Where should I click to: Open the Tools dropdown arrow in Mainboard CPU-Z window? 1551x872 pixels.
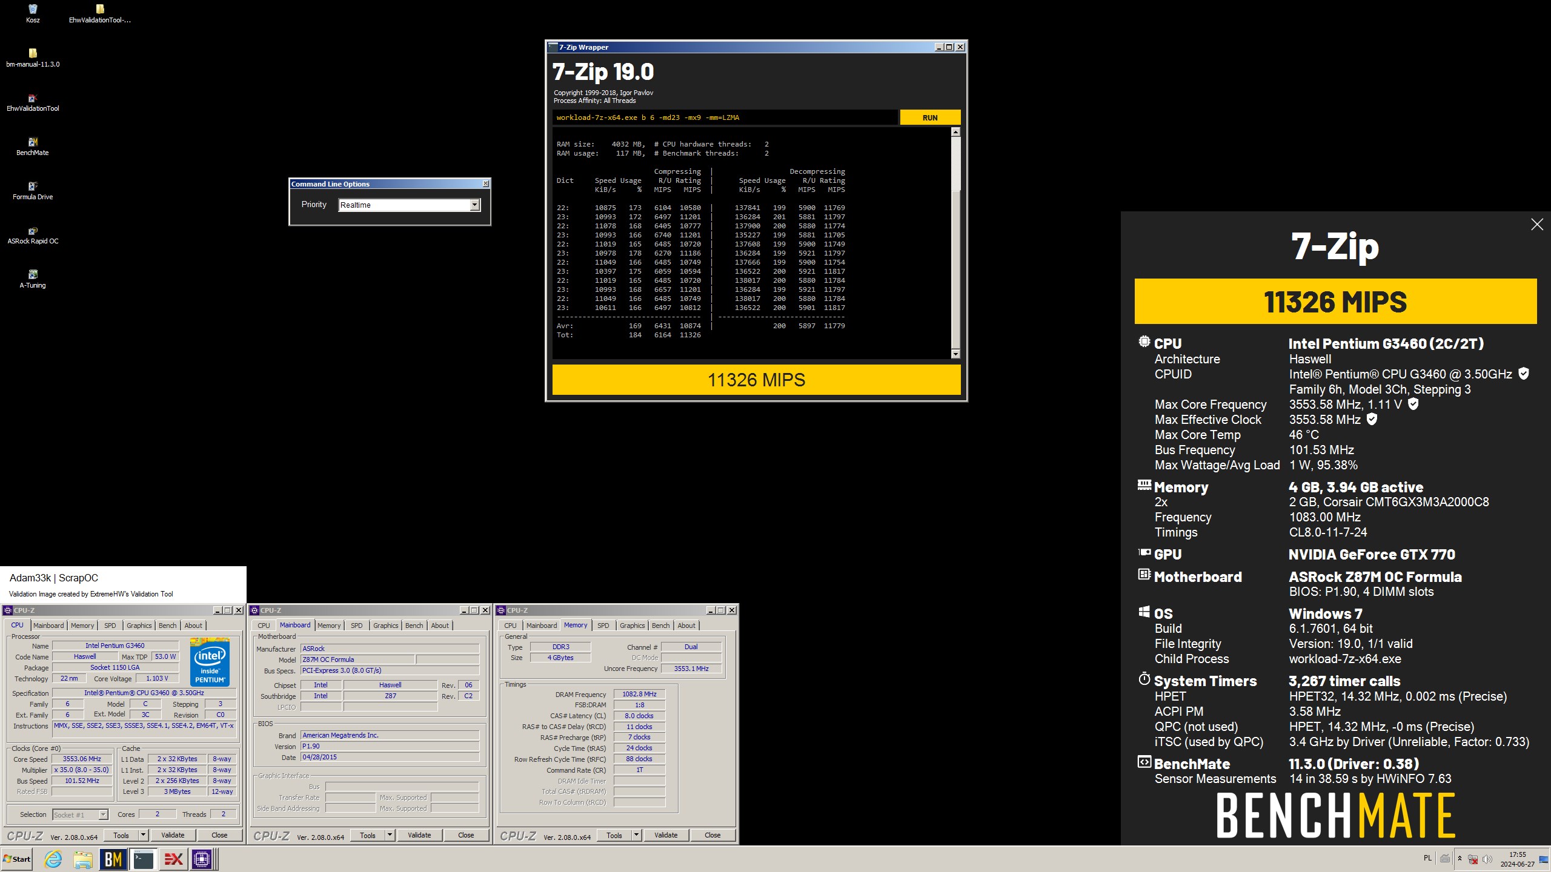click(390, 835)
